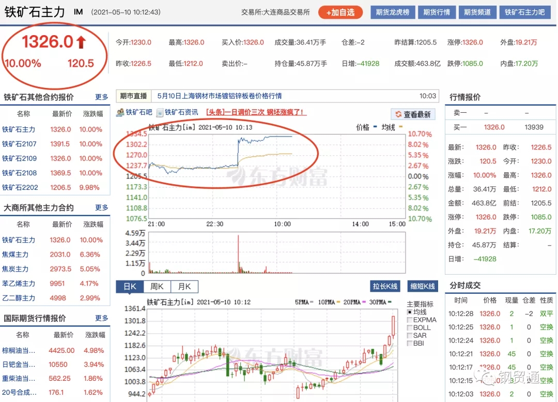This screenshot has width=558, height=402.
Task: Click the +加自选 button
Action: 340,12
